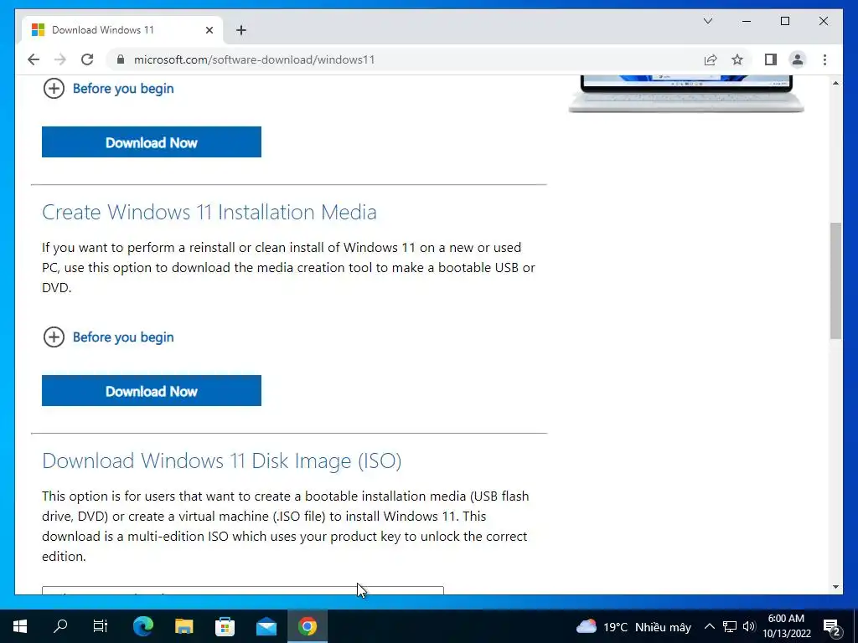The image size is (858, 643).
Task: Click the address bar URL
Action: (x=255, y=59)
